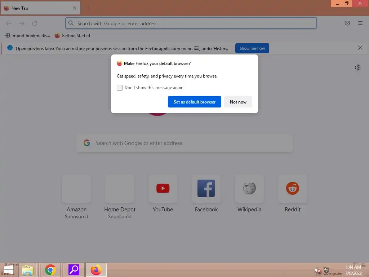Close the New Tab tab
The height and width of the screenshot is (277, 369).
coord(75,8)
